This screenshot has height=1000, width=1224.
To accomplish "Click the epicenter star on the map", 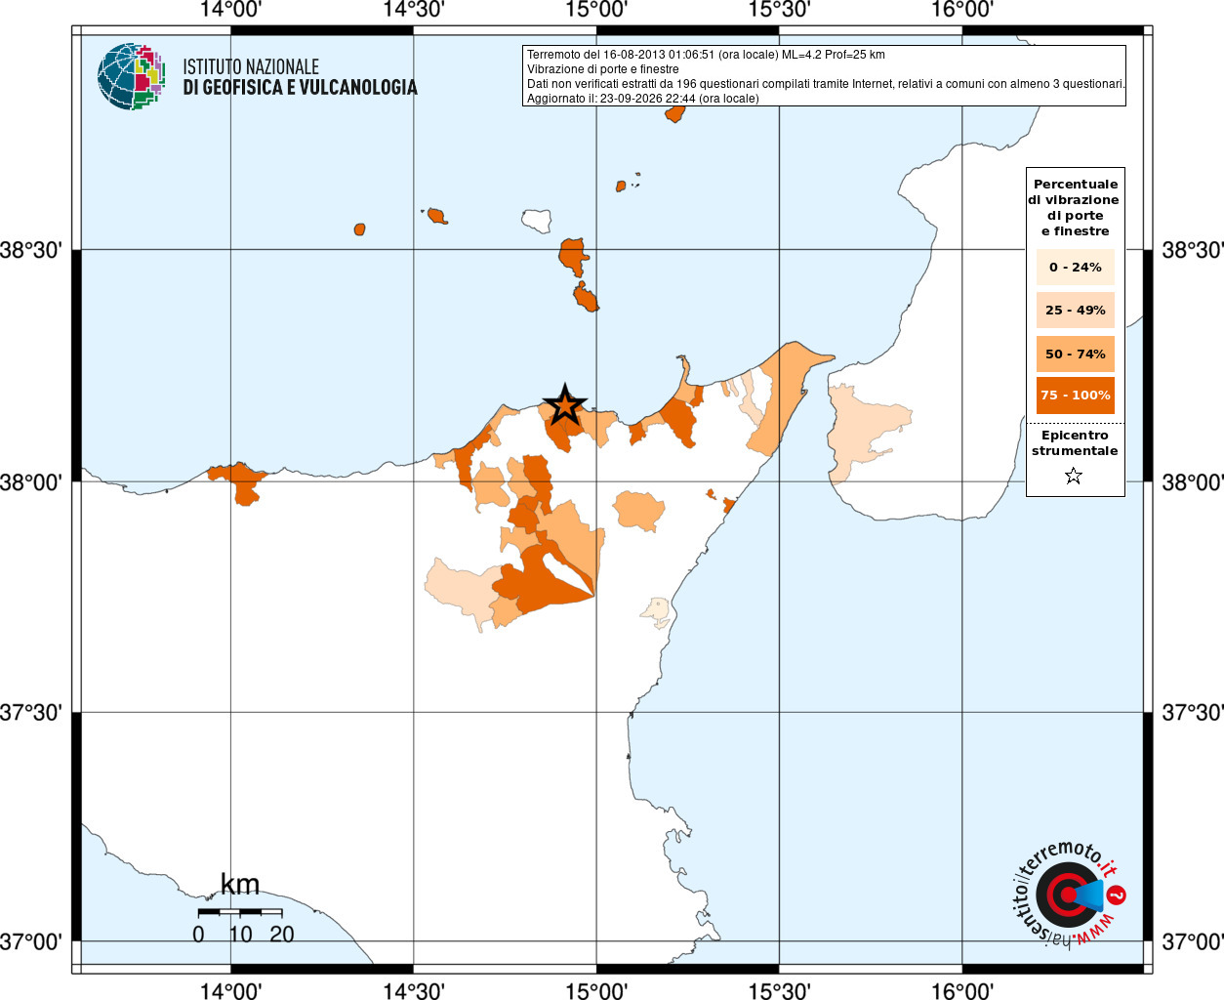I will (564, 404).
